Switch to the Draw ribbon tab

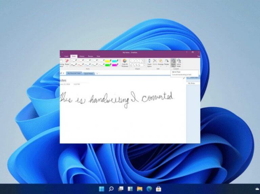(74, 56)
